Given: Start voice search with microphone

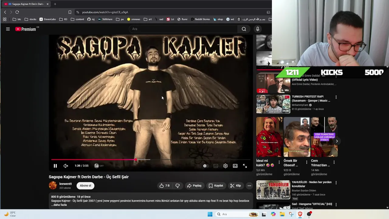Looking at the screenshot, I should 258,29.
